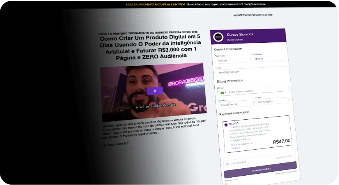This screenshot has width=339, height=185.
Task: Click the First Name field
Action: (233, 60)
